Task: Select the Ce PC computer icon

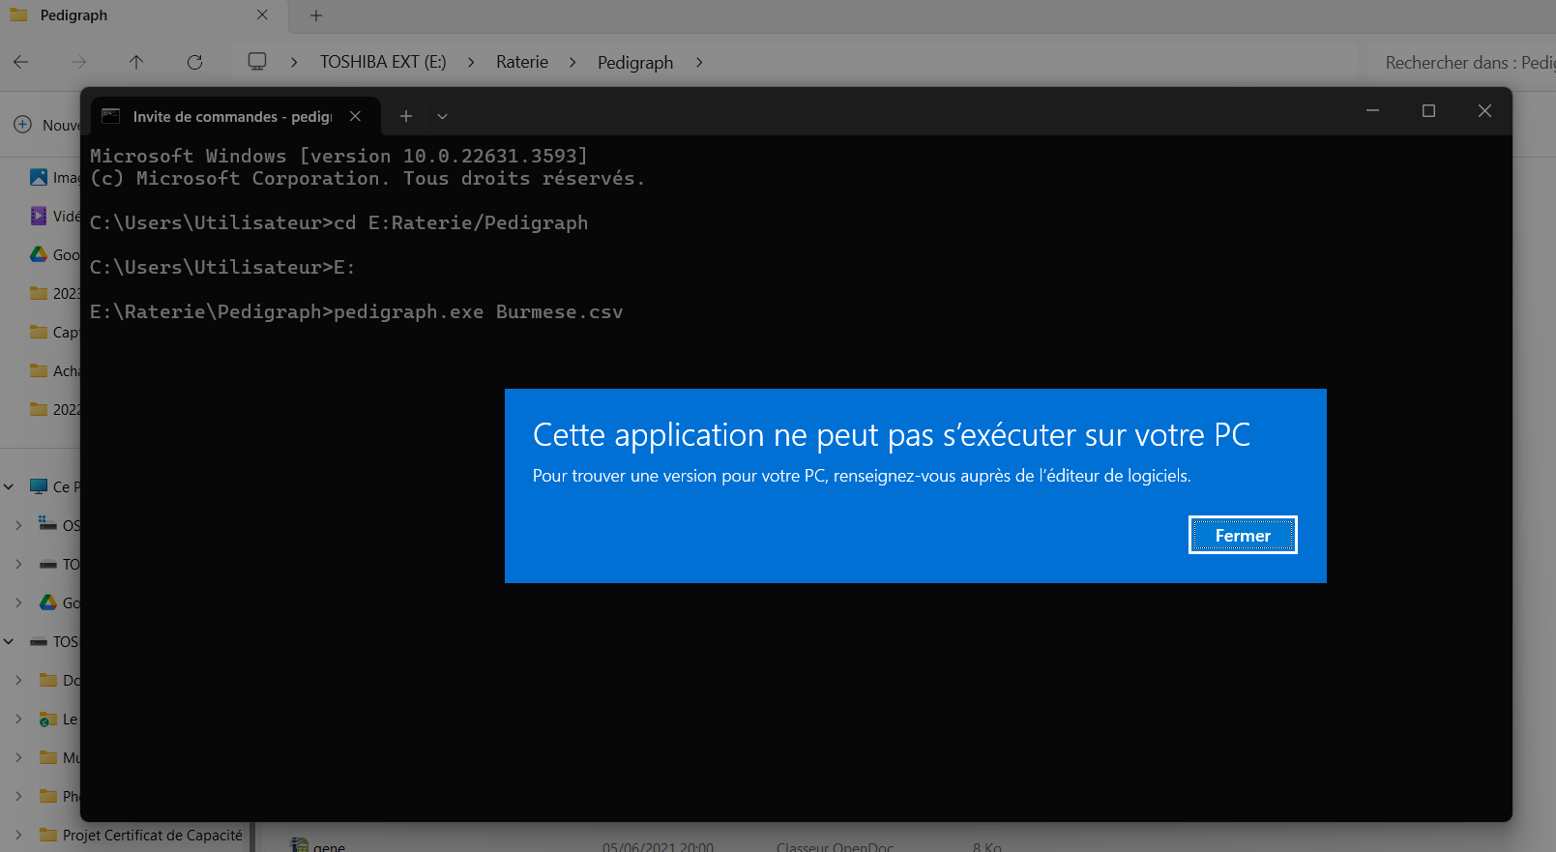Action: 39,486
